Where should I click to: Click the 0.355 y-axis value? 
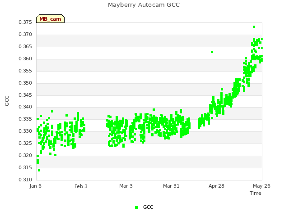point(25,71)
